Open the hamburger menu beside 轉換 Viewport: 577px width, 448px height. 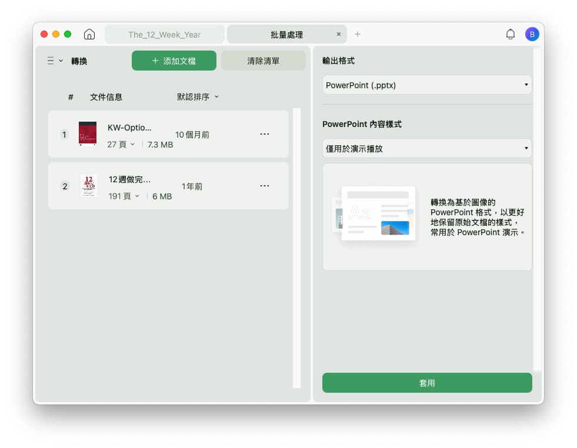[54, 61]
